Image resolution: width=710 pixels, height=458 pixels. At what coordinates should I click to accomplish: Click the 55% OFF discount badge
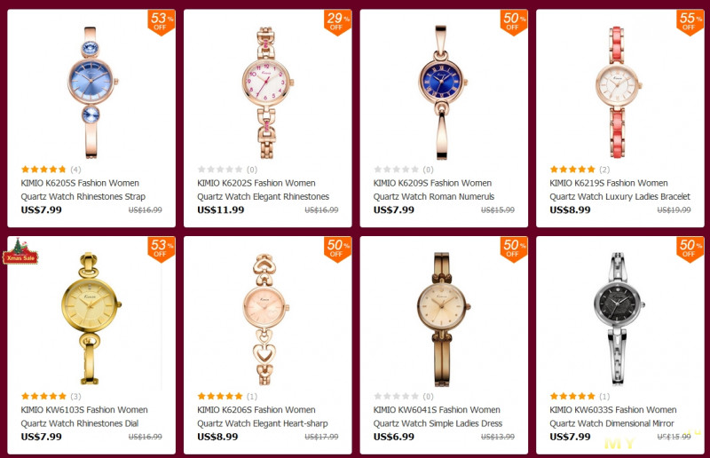tap(690, 22)
